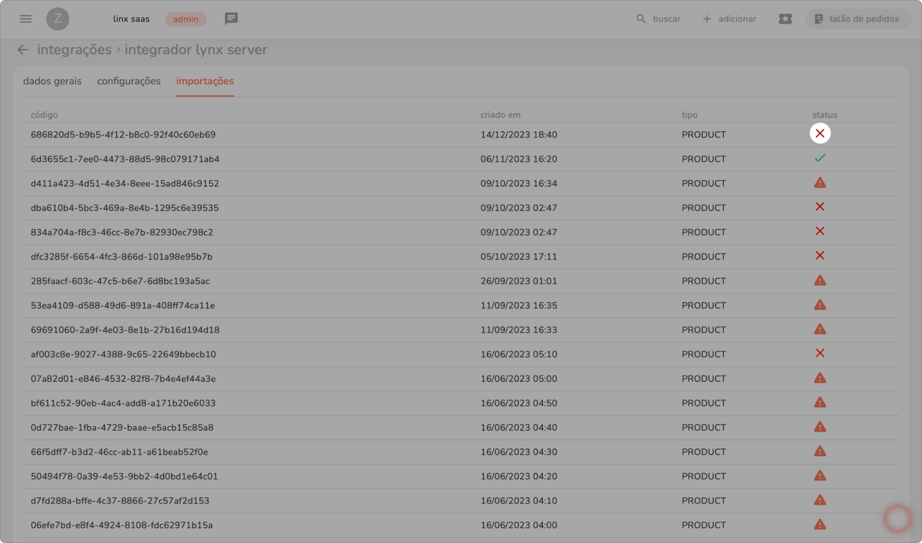The width and height of the screenshot is (922, 543).
Task: Click the warning triangle of import d7fd288a
Action: 820,500
